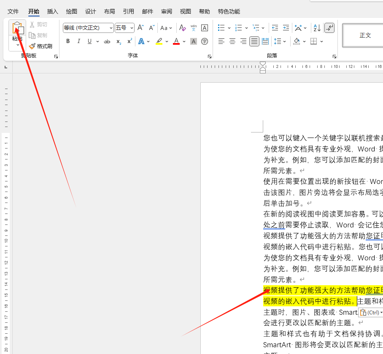This screenshot has height=354, width=383.
Task: Expand the line spacing dropdown arrow
Action: point(285,41)
